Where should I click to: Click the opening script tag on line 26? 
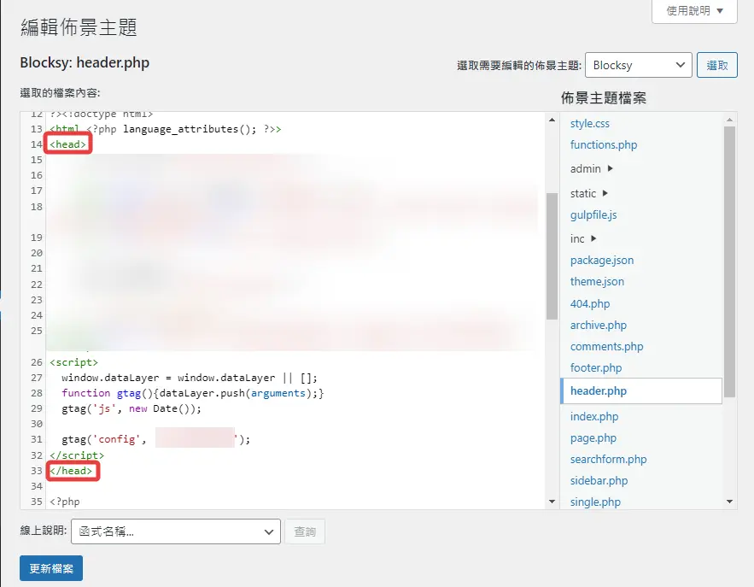coord(73,361)
